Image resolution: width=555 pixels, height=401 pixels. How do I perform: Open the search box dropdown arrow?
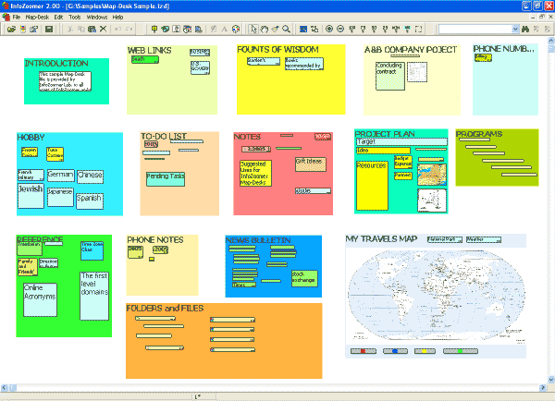pos(515,29)
